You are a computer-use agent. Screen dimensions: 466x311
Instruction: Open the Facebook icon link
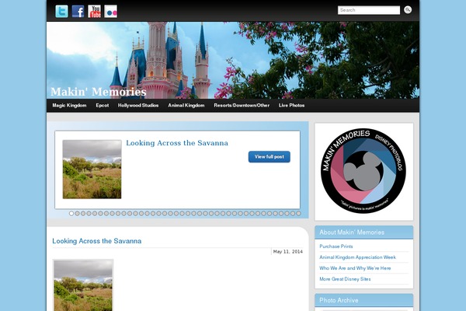(78, 12)
